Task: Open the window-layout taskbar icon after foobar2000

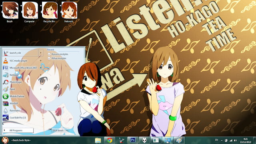Action: click(156, 140)
